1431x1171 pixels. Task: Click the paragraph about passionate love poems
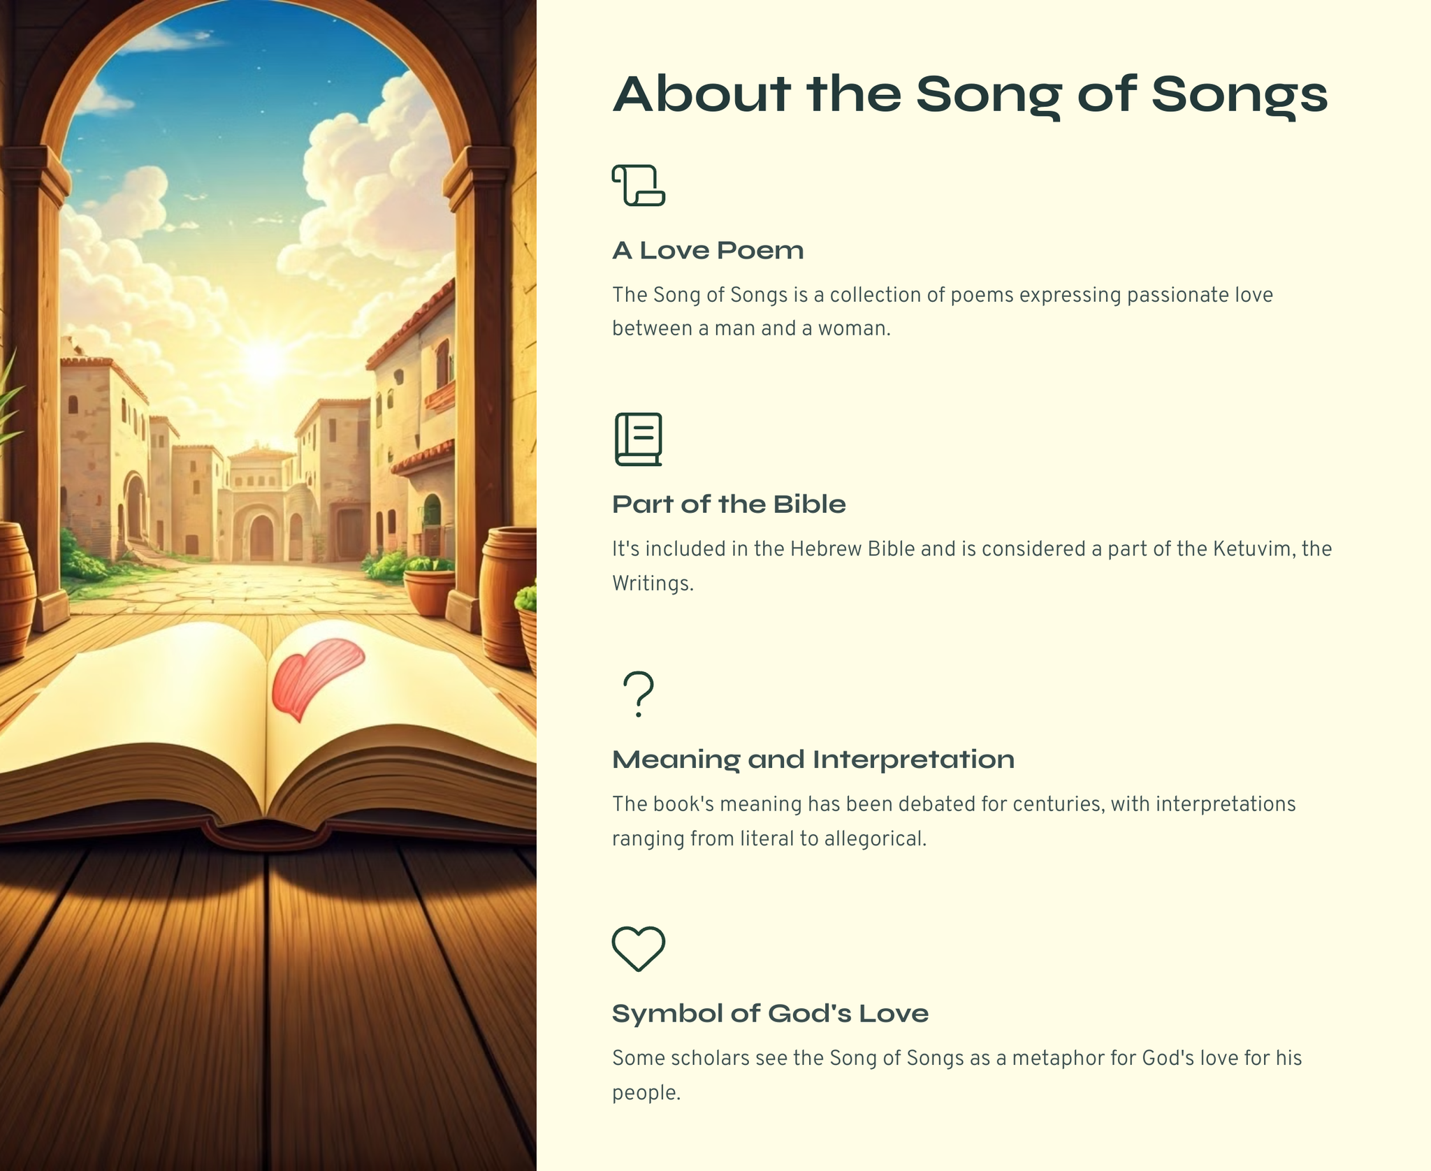[x=942, y=312]
